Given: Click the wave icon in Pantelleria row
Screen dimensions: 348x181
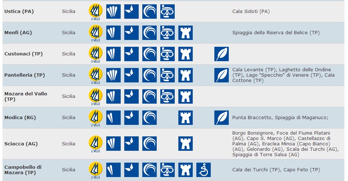Looking at the screenshot, I should [150, 75].
